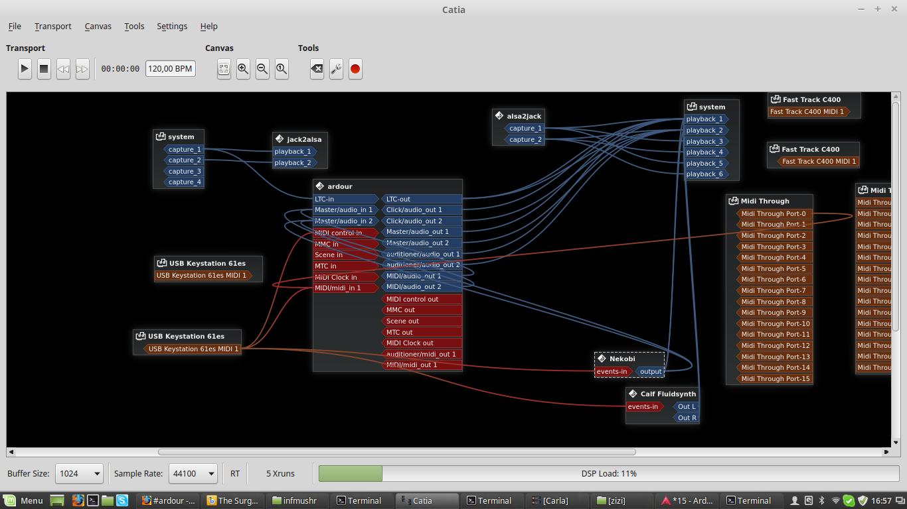Stop the transport
Image resolution: width=907 pixels, height=509 pixels.
click(x=44, y=68)
